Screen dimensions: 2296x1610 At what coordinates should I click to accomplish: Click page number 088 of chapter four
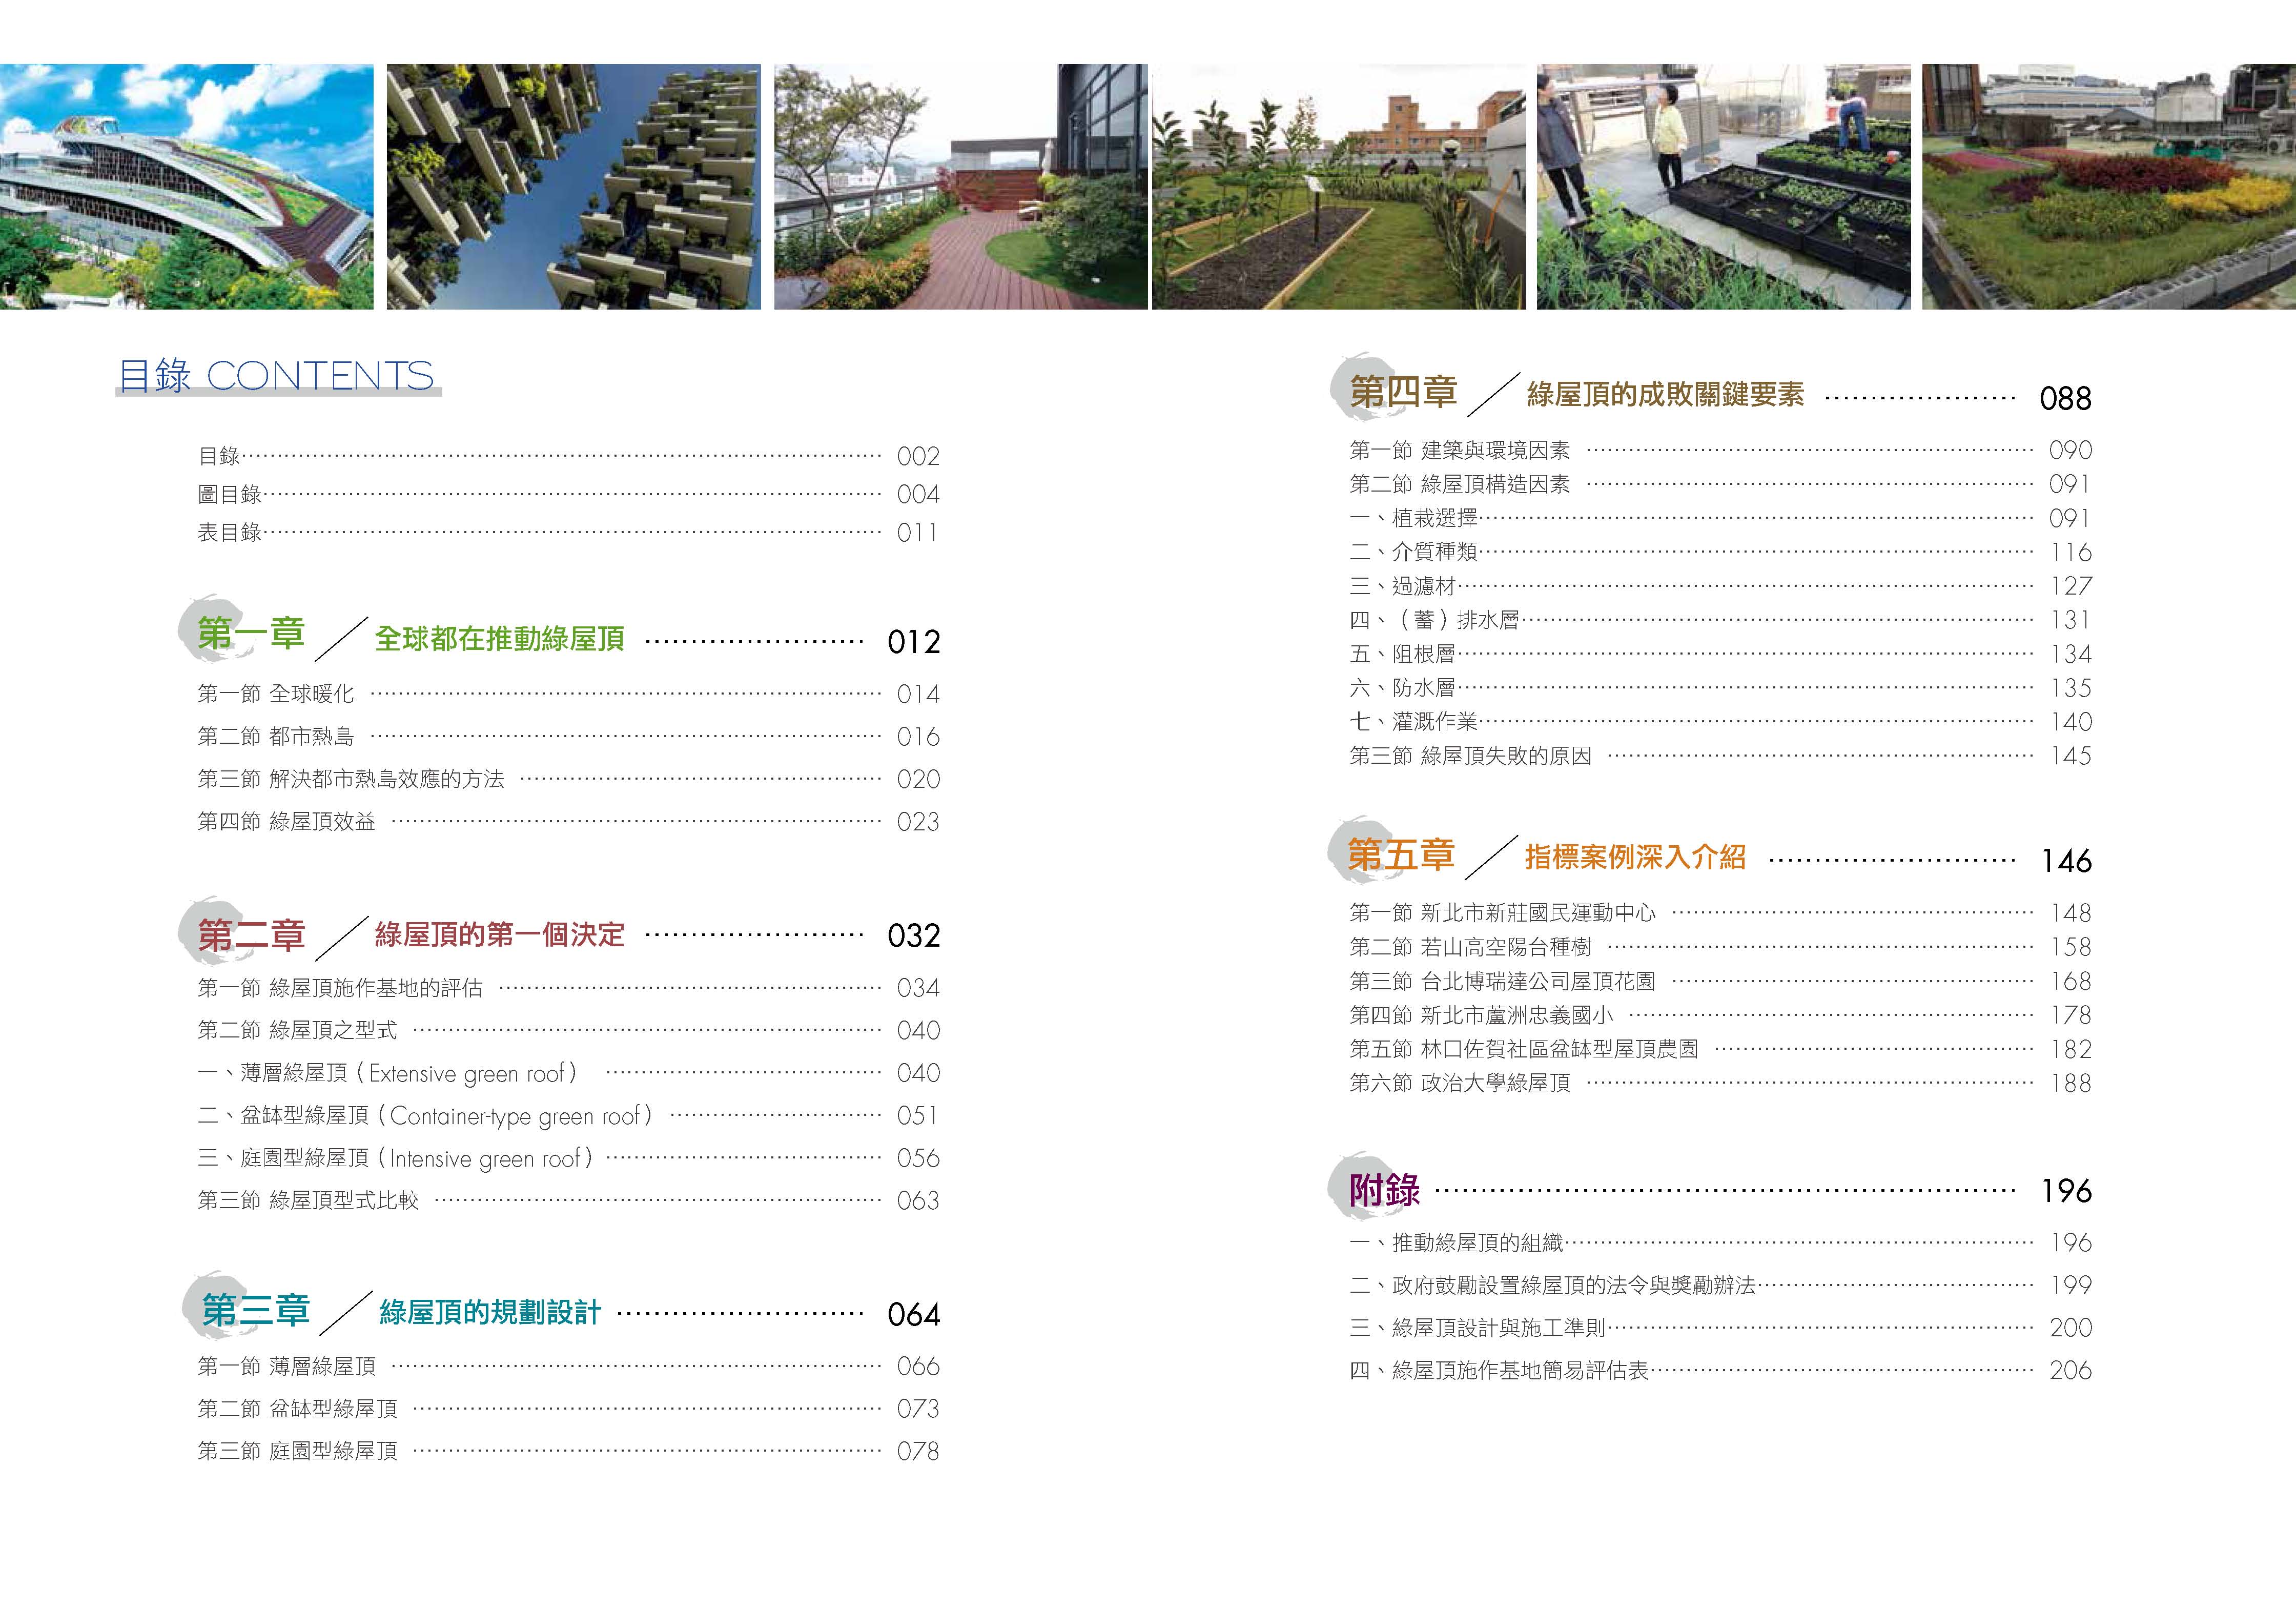pyautogui.click(x=2066, y=399)
